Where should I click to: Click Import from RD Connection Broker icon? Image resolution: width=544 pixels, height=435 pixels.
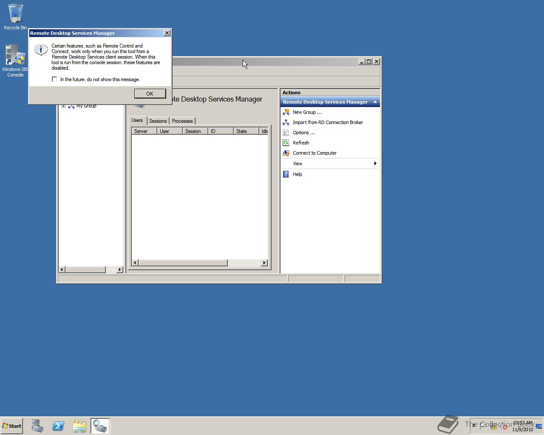pyautogui.click(x=286, y=122)
